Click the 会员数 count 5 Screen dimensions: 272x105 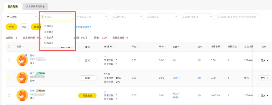tap(16, 37)
